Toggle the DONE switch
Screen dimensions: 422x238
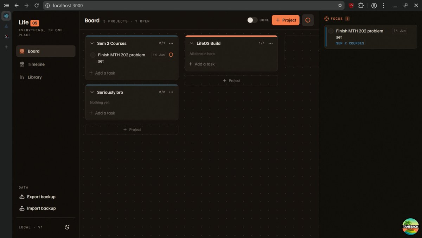(x=252, y=20)
